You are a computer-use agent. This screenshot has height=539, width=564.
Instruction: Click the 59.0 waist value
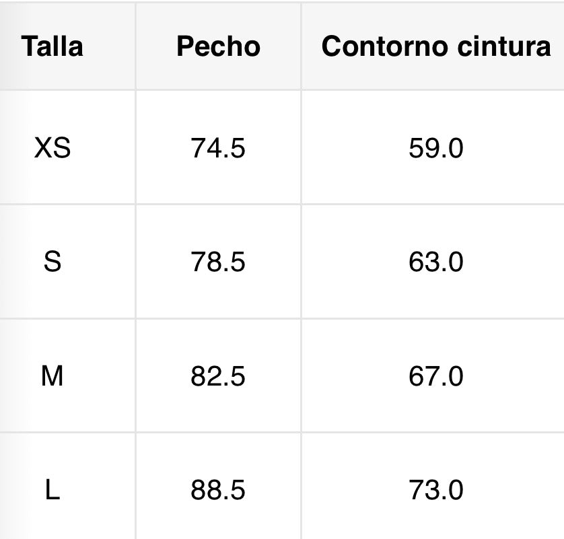[x=435, y=148]
